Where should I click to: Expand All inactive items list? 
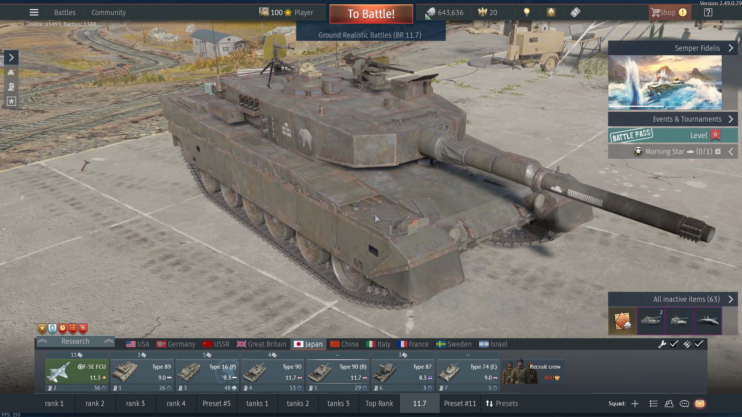731,299
